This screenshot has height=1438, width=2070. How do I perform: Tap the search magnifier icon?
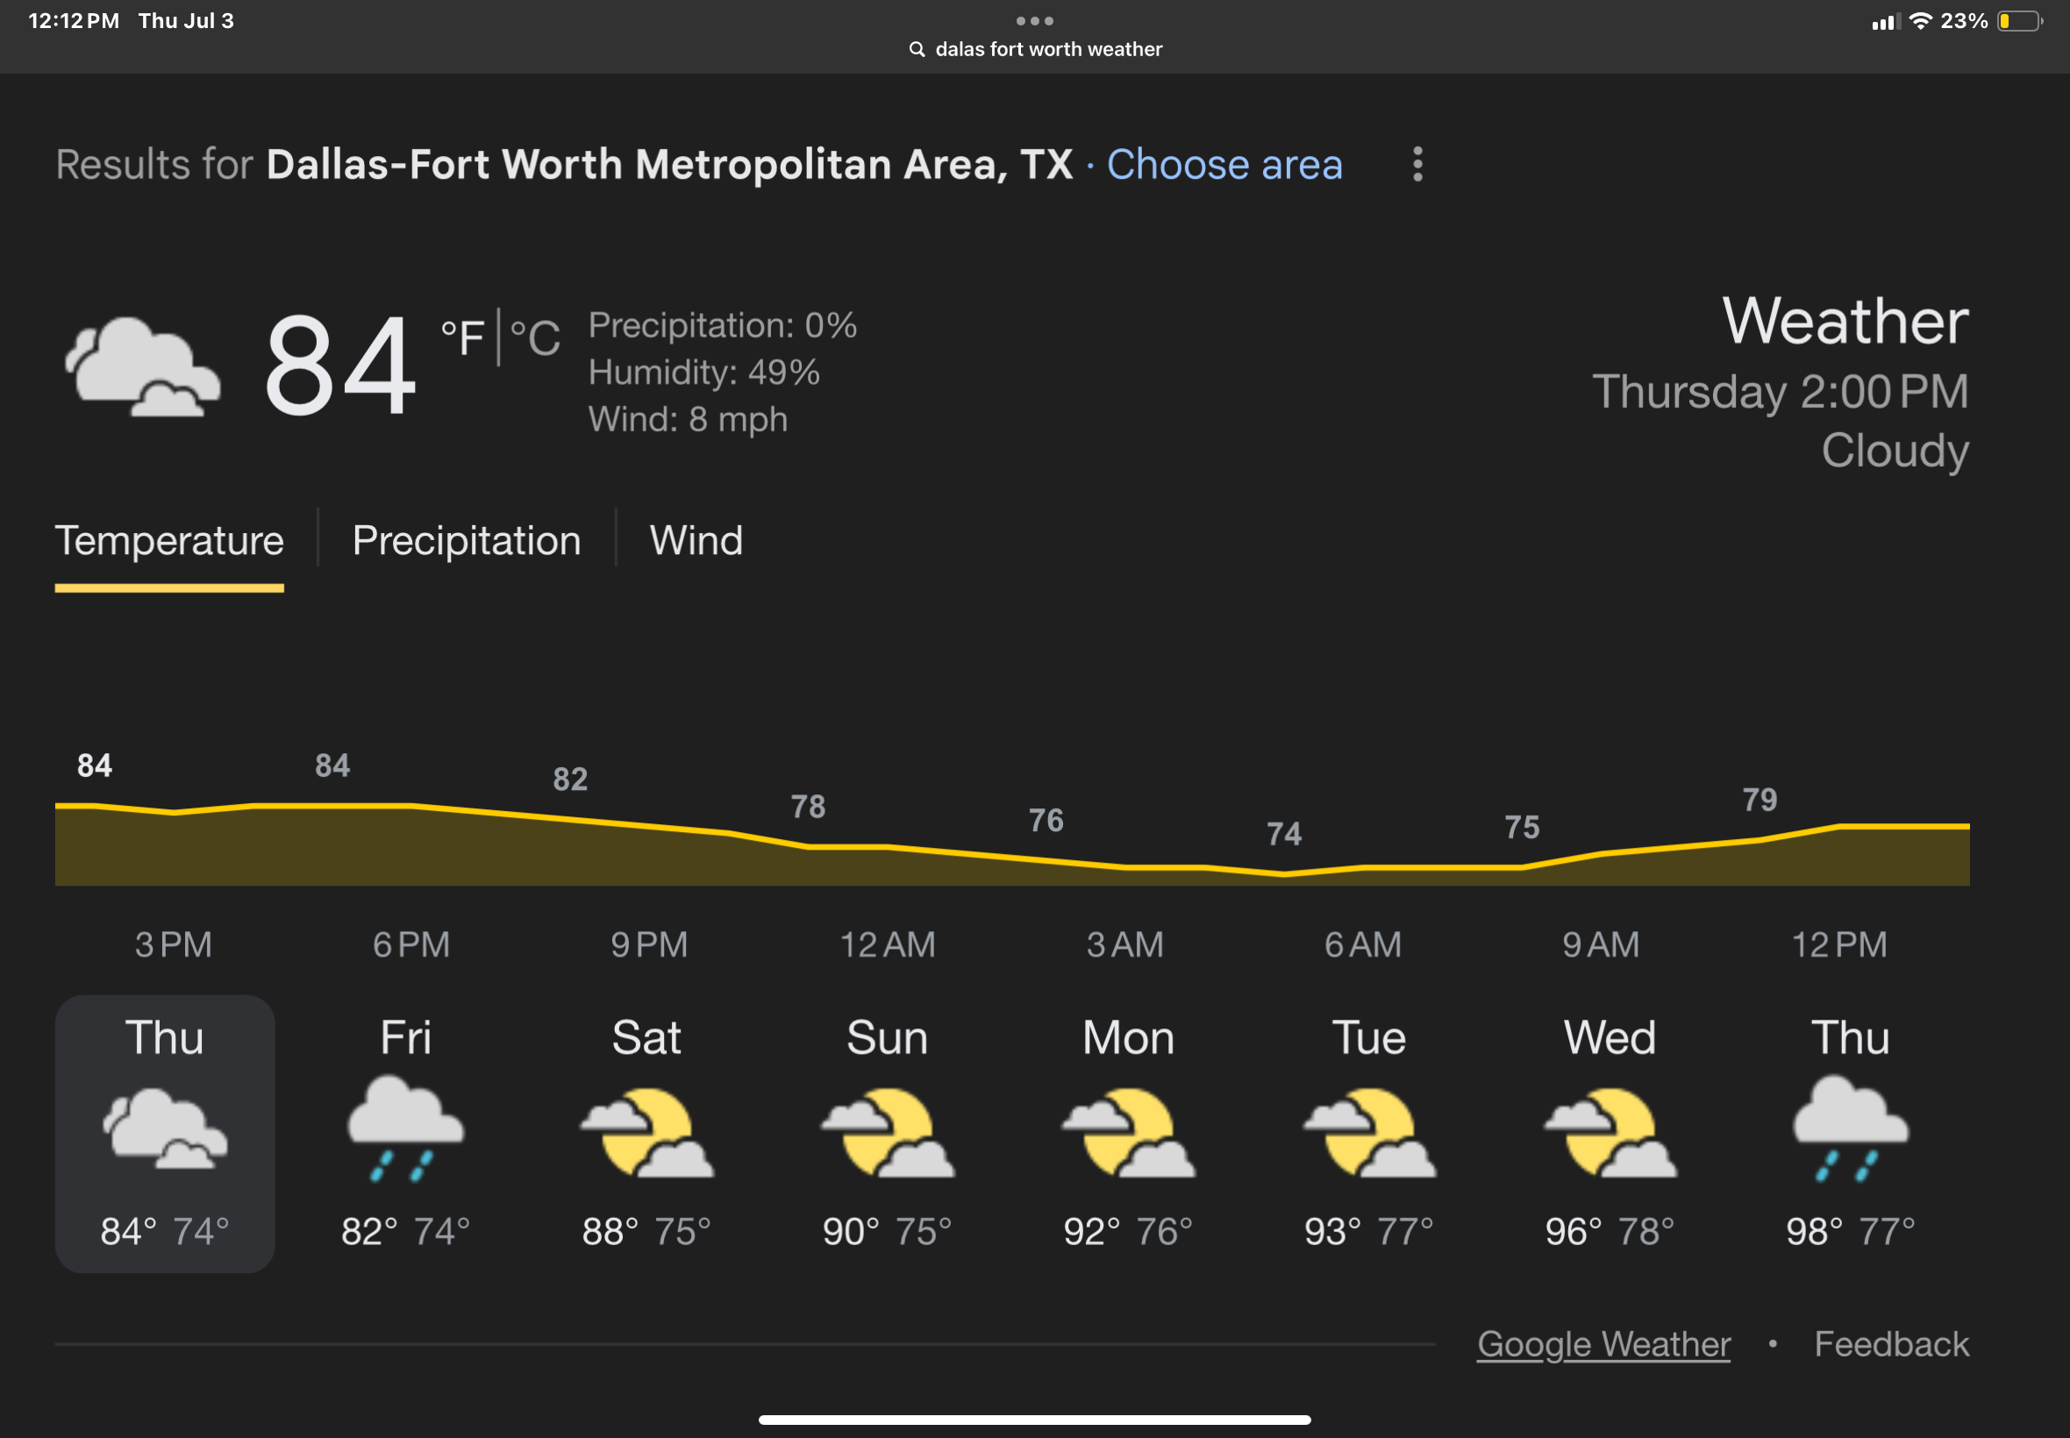click(x=917, y=48)
